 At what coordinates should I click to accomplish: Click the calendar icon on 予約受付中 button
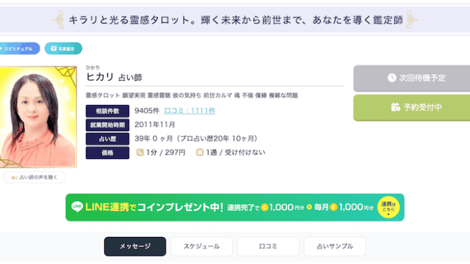coord(395,107)
